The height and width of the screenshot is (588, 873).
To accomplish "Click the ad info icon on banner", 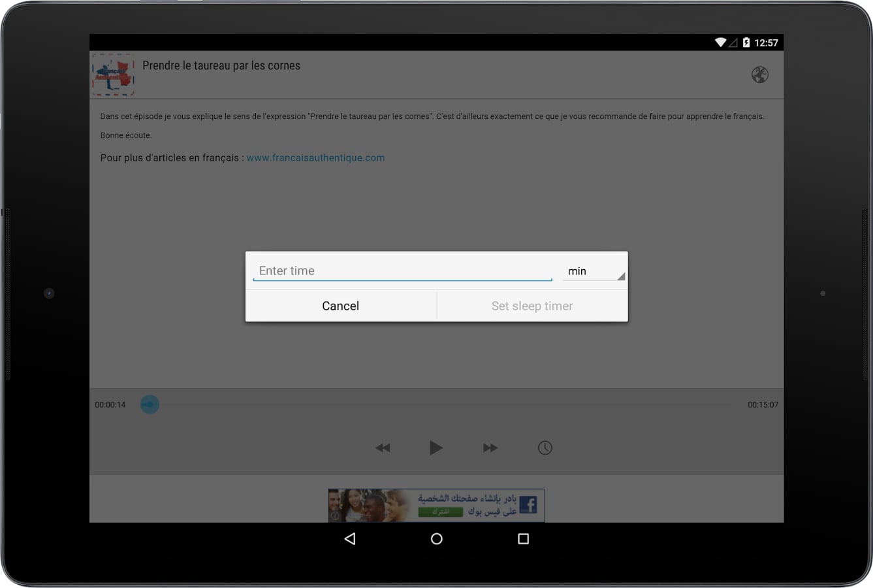I will [x=334, y=516].
